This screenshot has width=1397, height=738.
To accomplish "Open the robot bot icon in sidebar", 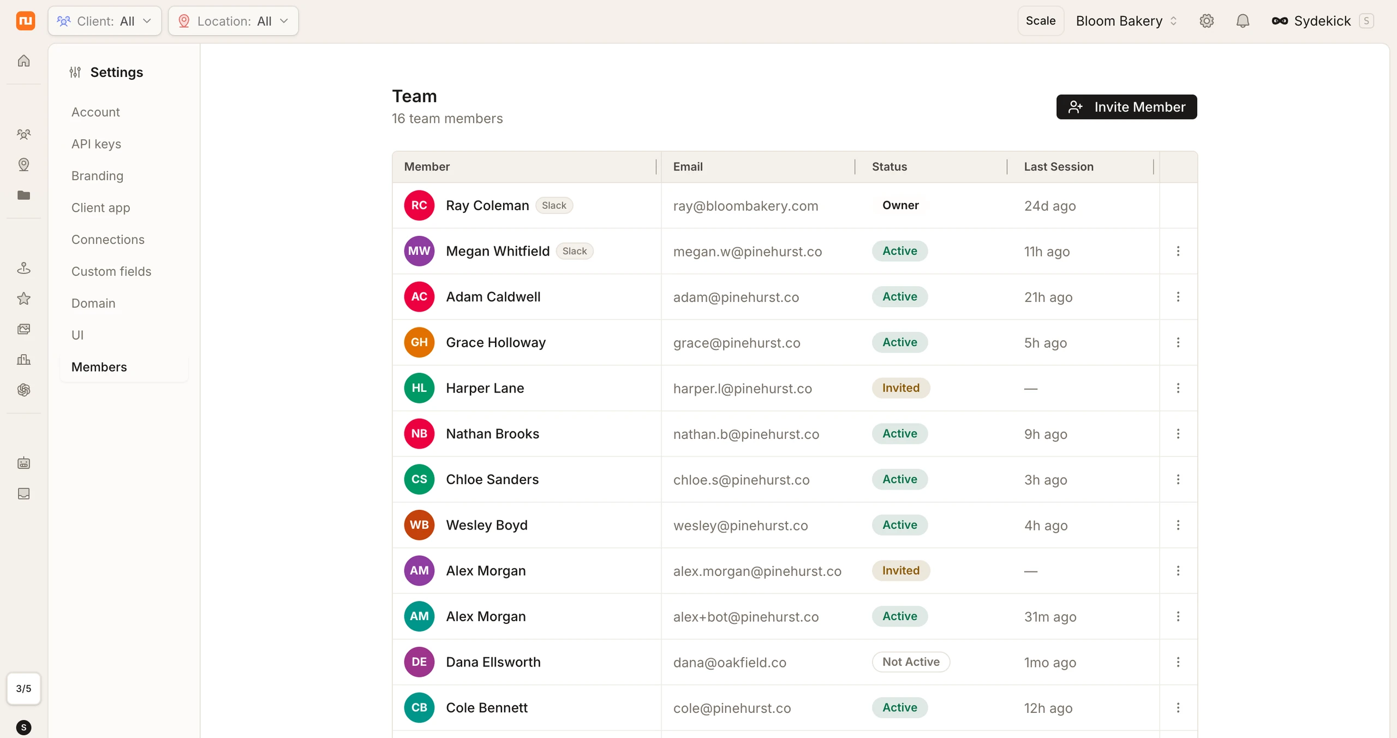I will pos(23,463).
